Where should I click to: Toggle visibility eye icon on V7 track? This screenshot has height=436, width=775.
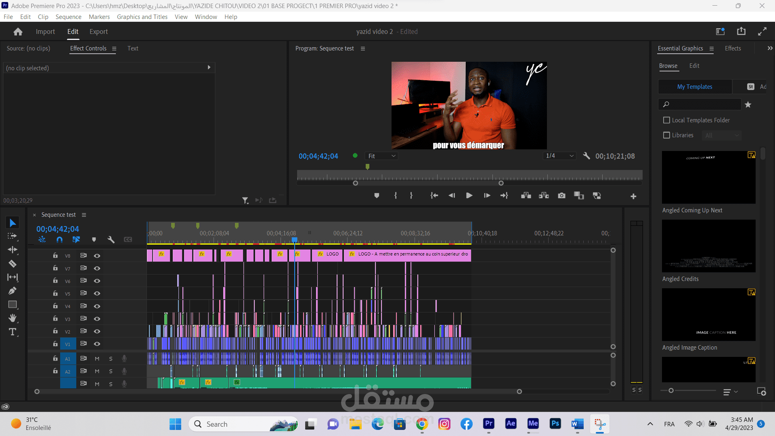pyautogui.click(x=96, y=268)
